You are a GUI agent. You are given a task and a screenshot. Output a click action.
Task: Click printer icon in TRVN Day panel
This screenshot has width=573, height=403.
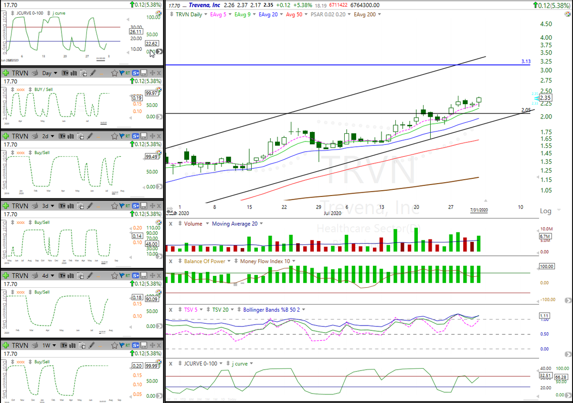pyautogui.click(x=34, y=73)
